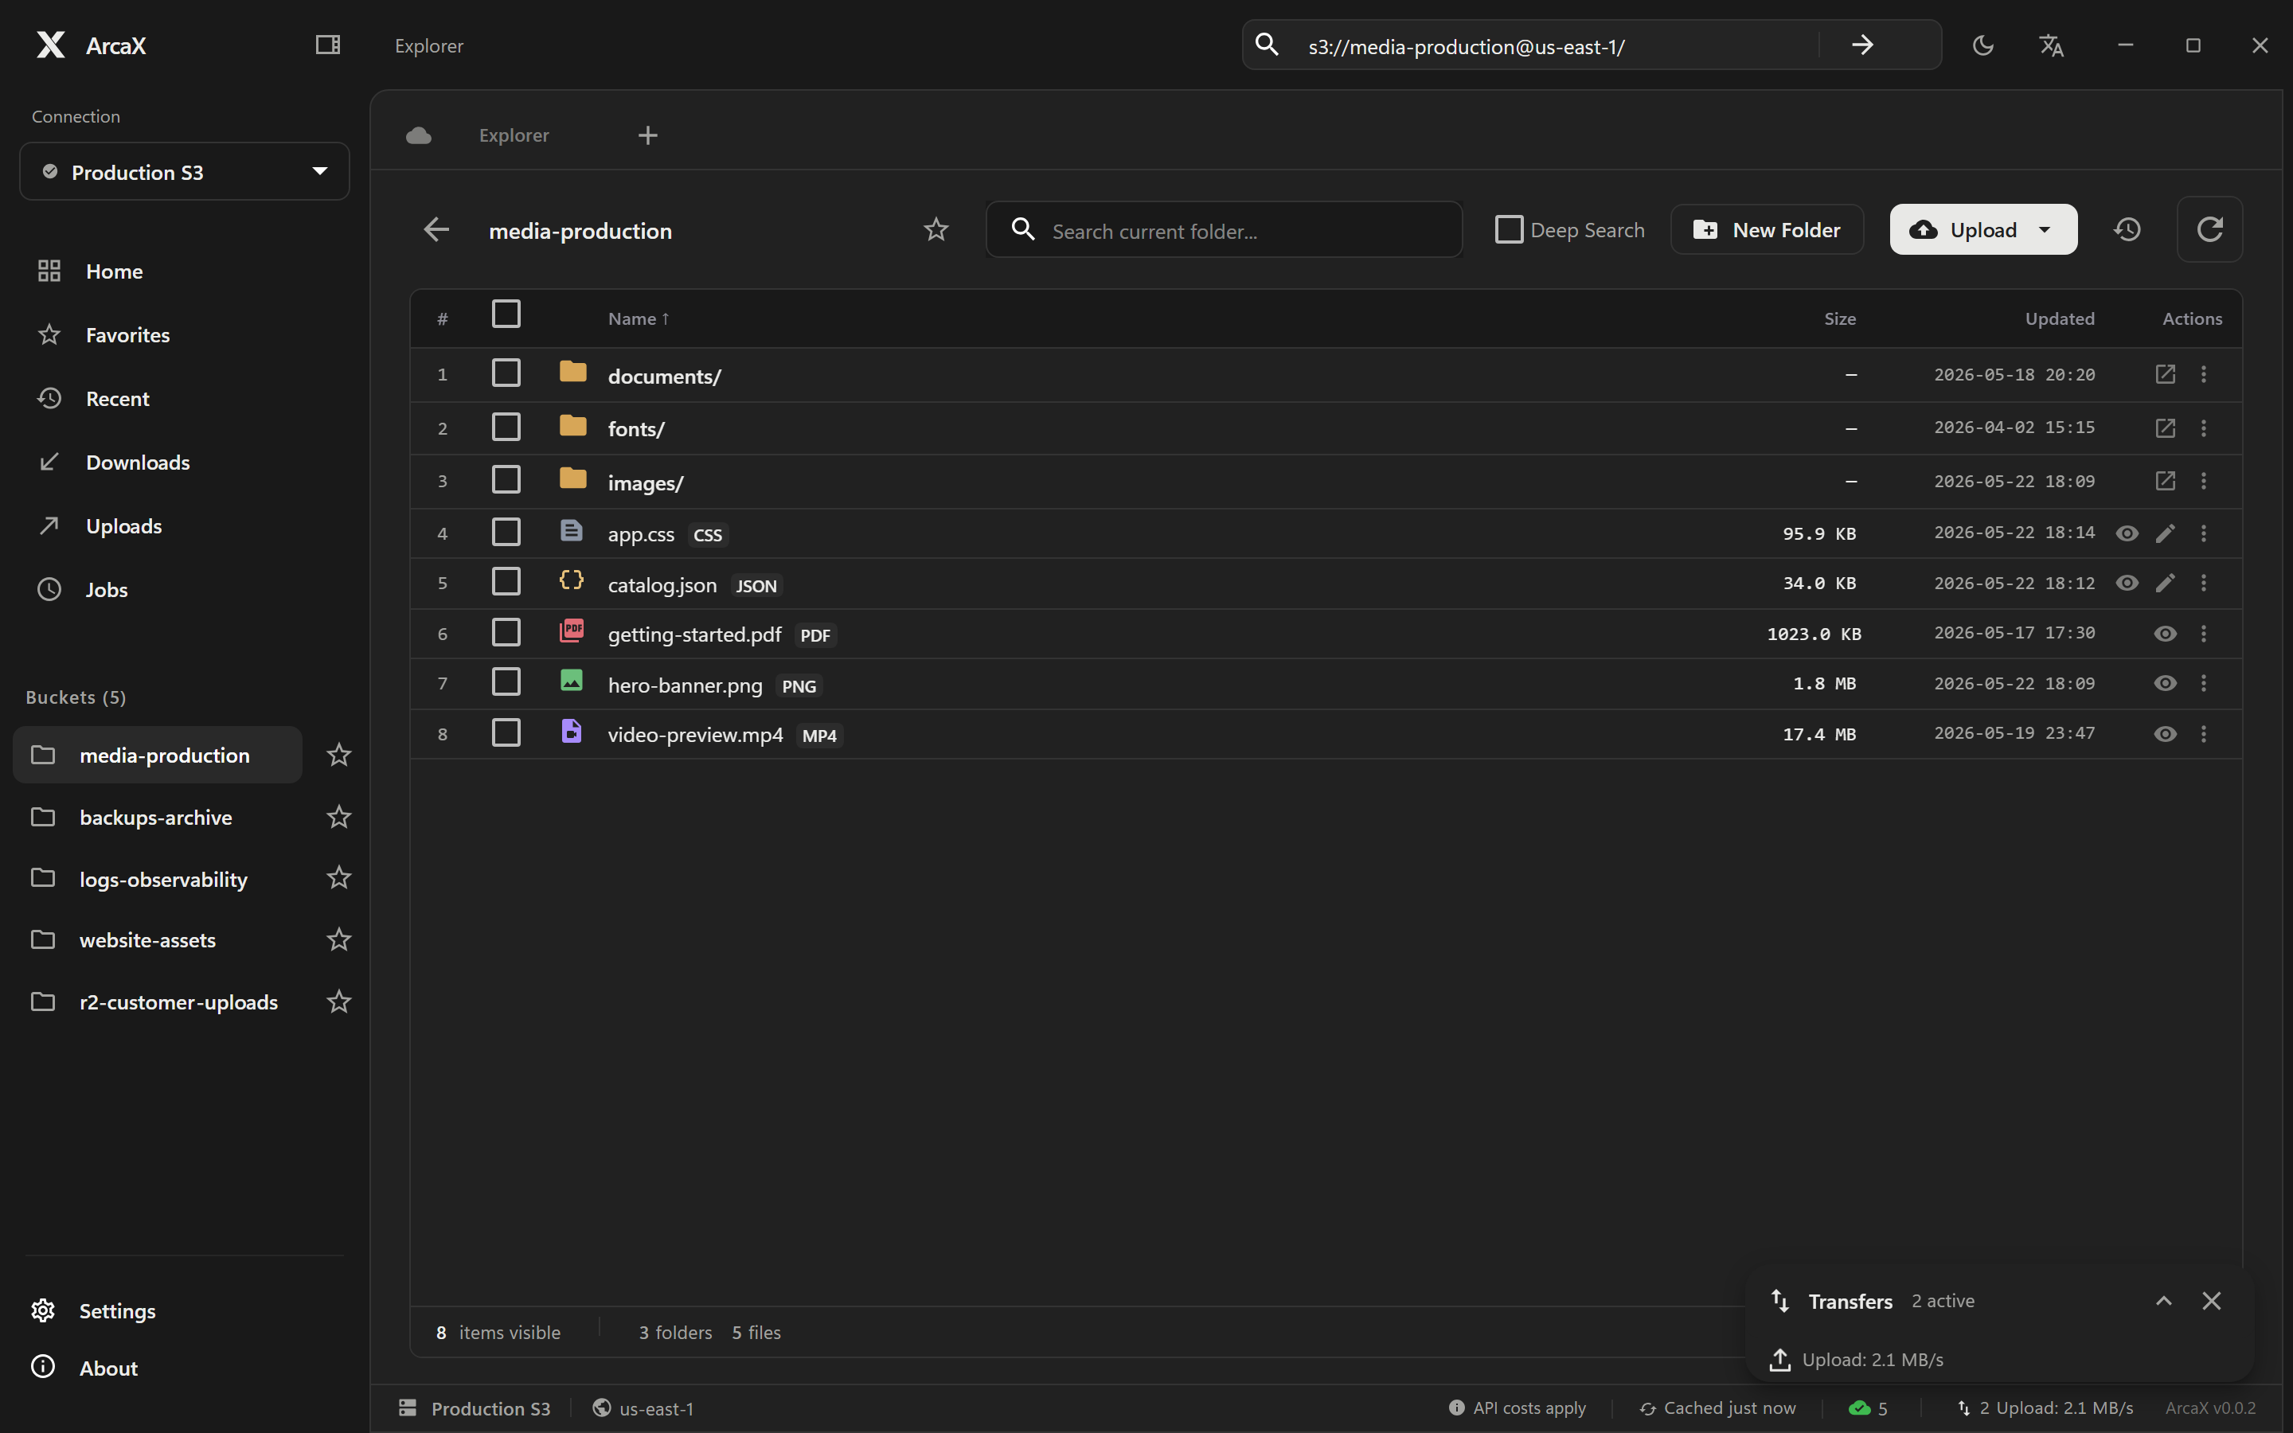Open Favorites in the sidebar
Screen dimensions: 2293x1433
pos(127,334)
